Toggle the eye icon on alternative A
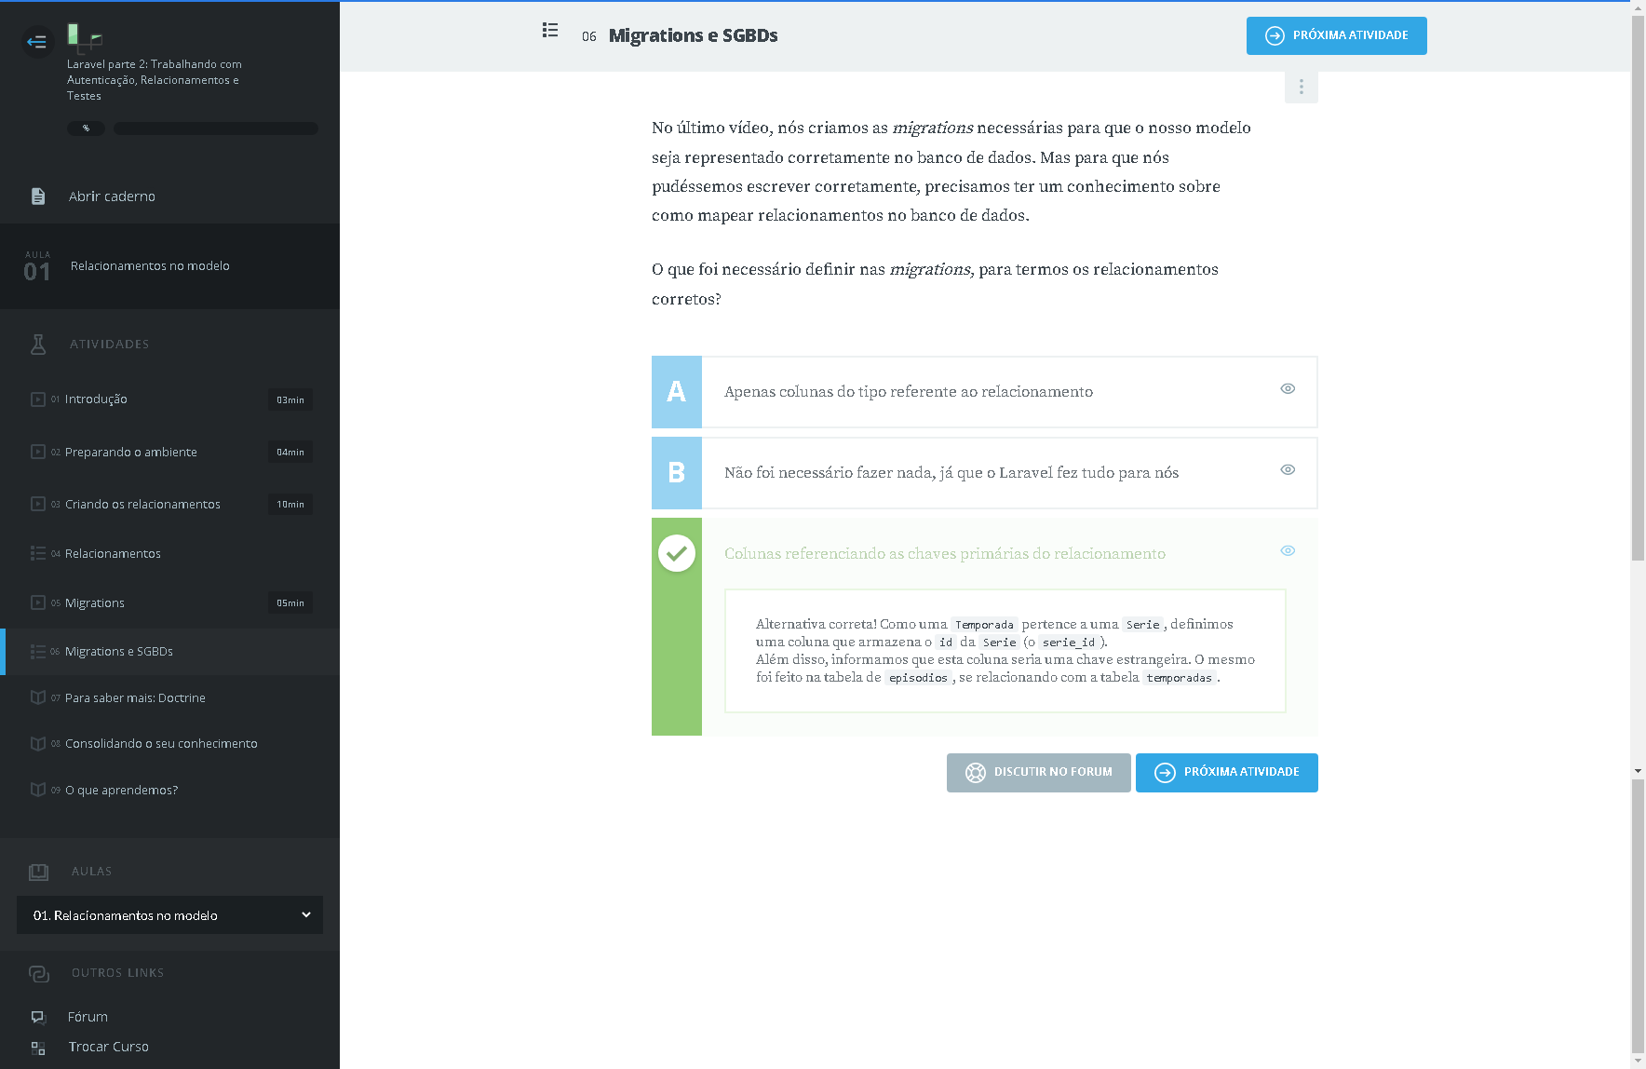1646x1069 pixels. [1288, 389]
